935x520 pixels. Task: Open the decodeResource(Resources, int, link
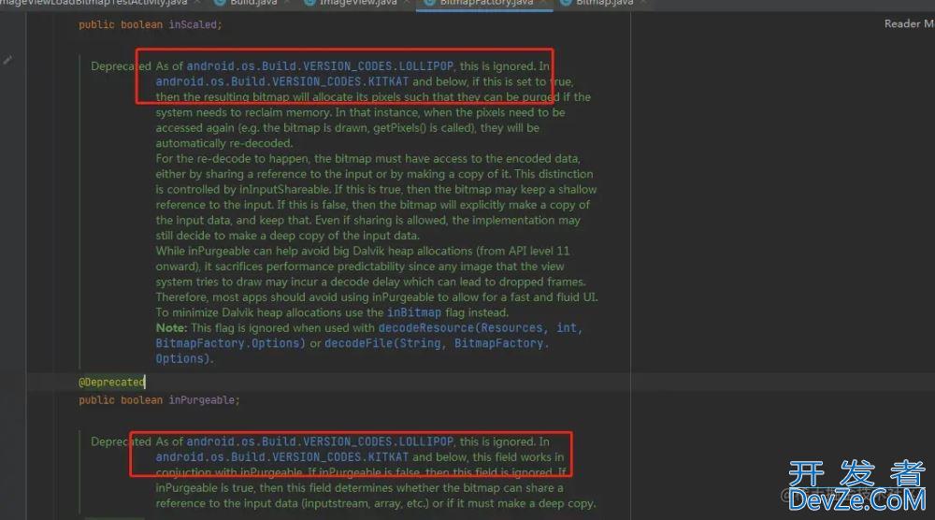(480, 328)
